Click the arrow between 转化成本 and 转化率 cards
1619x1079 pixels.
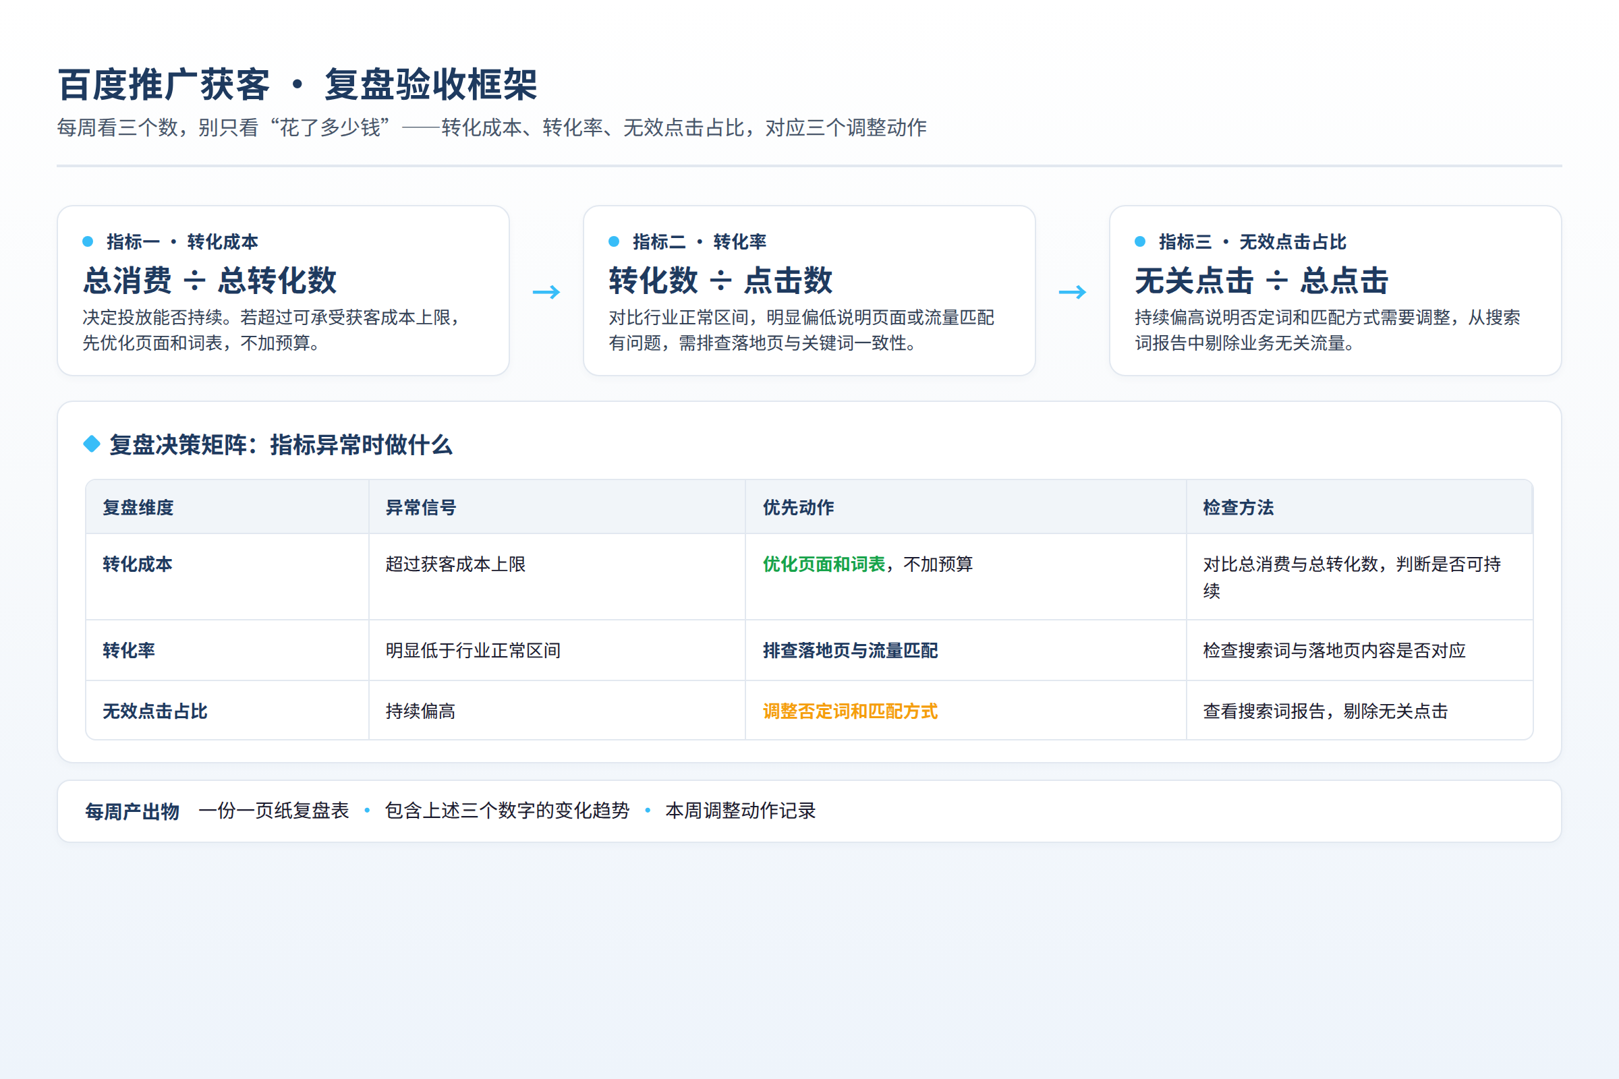pos(546,293)
